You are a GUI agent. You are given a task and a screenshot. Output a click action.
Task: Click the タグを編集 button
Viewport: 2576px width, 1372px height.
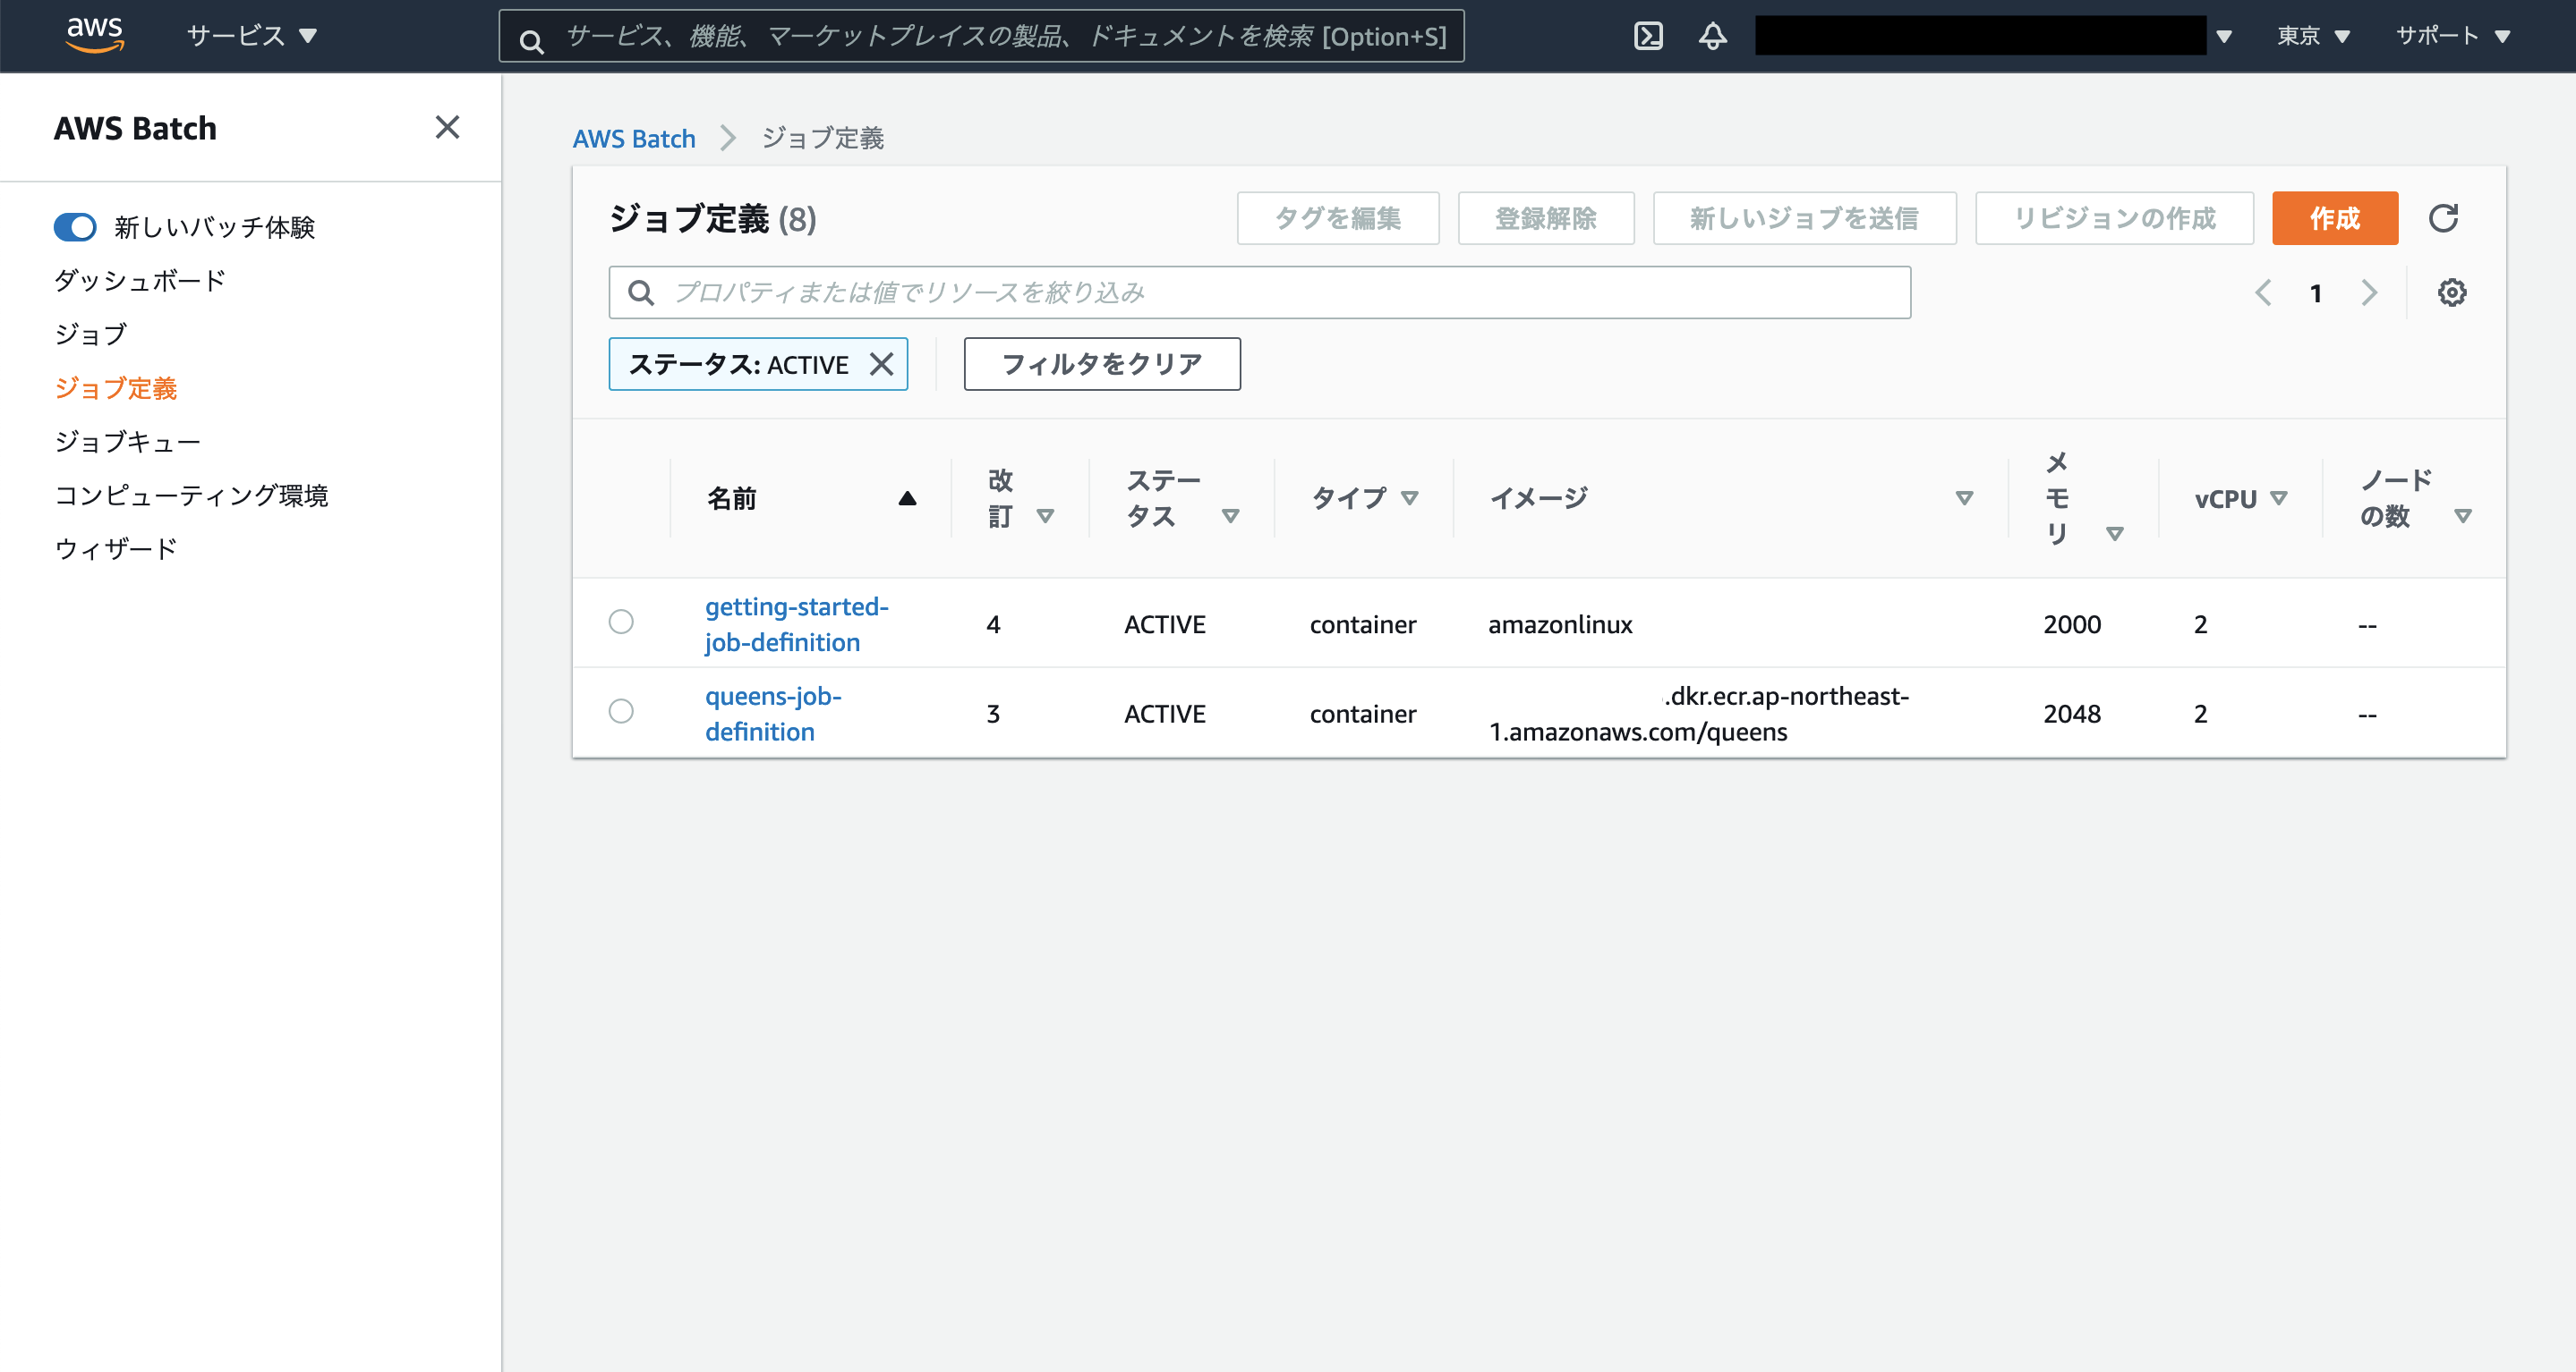click(x=1338, y=218)
